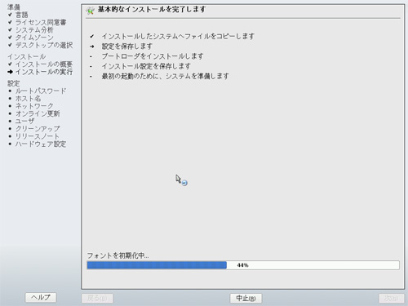Select ルートパスワード in sidebar
This screenshot has width=408, height=306.
pyautogui.click(x=41, y=91)
